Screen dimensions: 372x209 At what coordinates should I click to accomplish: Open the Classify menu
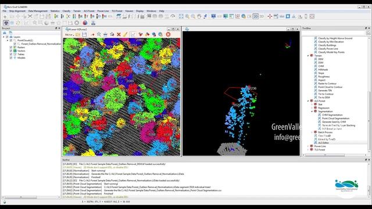coord(66,11)
